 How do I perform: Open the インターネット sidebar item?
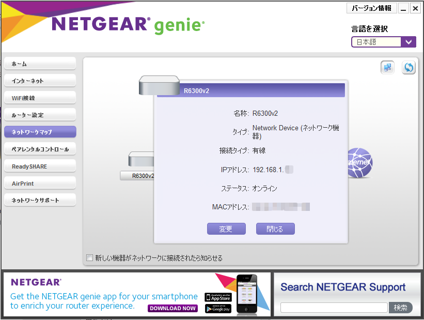click(x=40, y=81)
